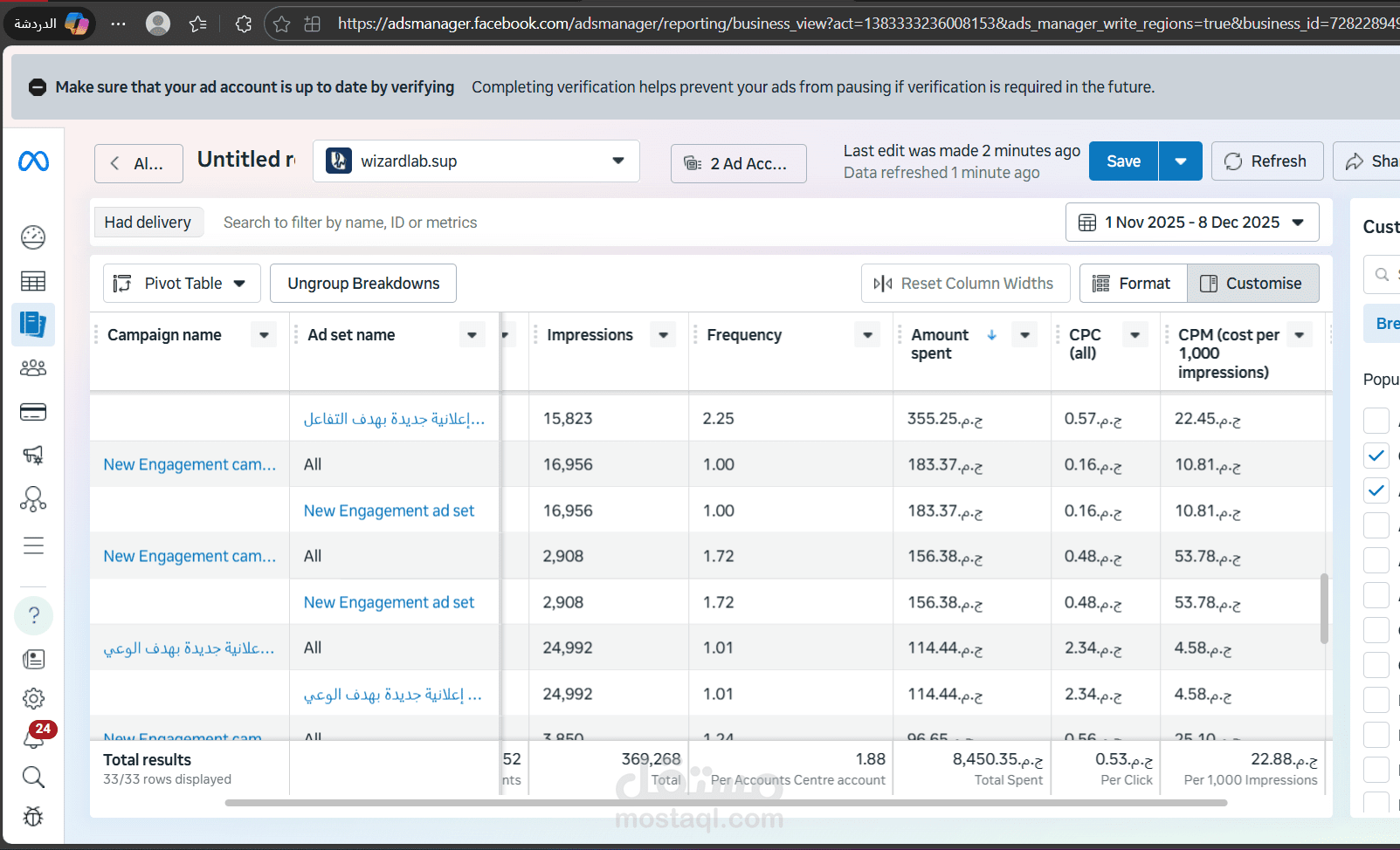Open the New Engagement ad set link
The width and height of the screenshot is (1400, 850).
tap(389, 510)
